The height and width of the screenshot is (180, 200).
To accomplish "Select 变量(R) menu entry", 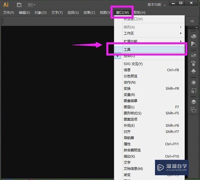I will pos(149,95).
